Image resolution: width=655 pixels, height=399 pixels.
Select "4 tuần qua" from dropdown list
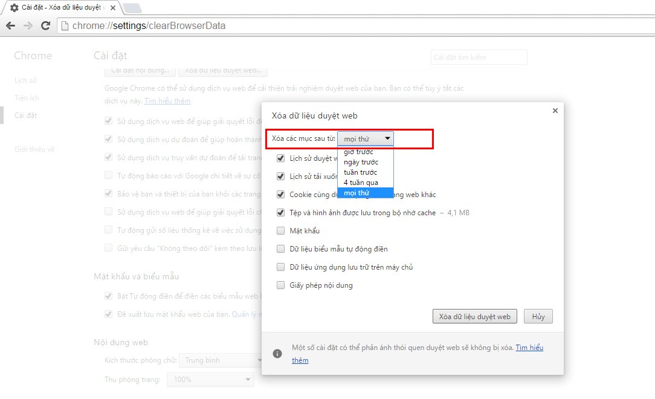(x=361, y=183)
